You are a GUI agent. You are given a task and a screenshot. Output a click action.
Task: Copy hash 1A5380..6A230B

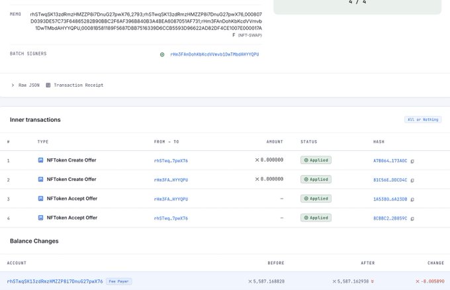tap(412, 199)
